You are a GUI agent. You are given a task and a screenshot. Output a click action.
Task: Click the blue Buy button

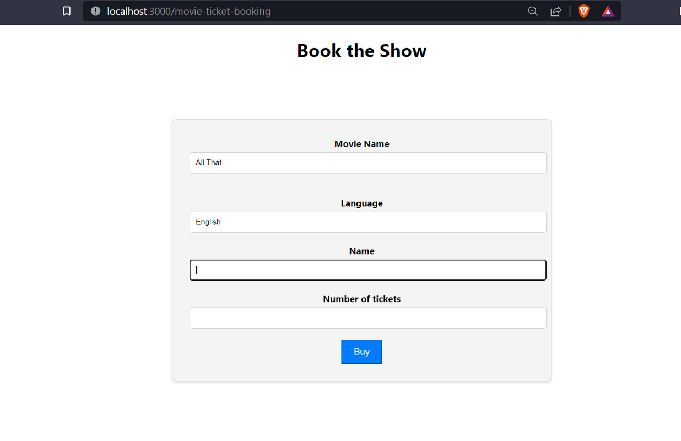pos(361,352)
